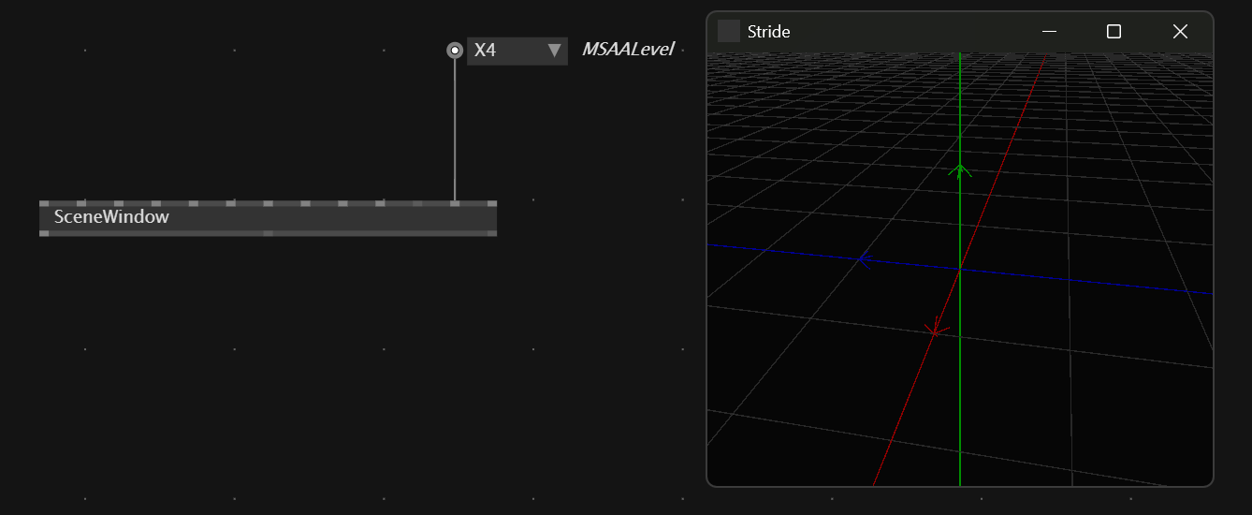
Task: Click the Stride window app icon
Action: (728, 32)
